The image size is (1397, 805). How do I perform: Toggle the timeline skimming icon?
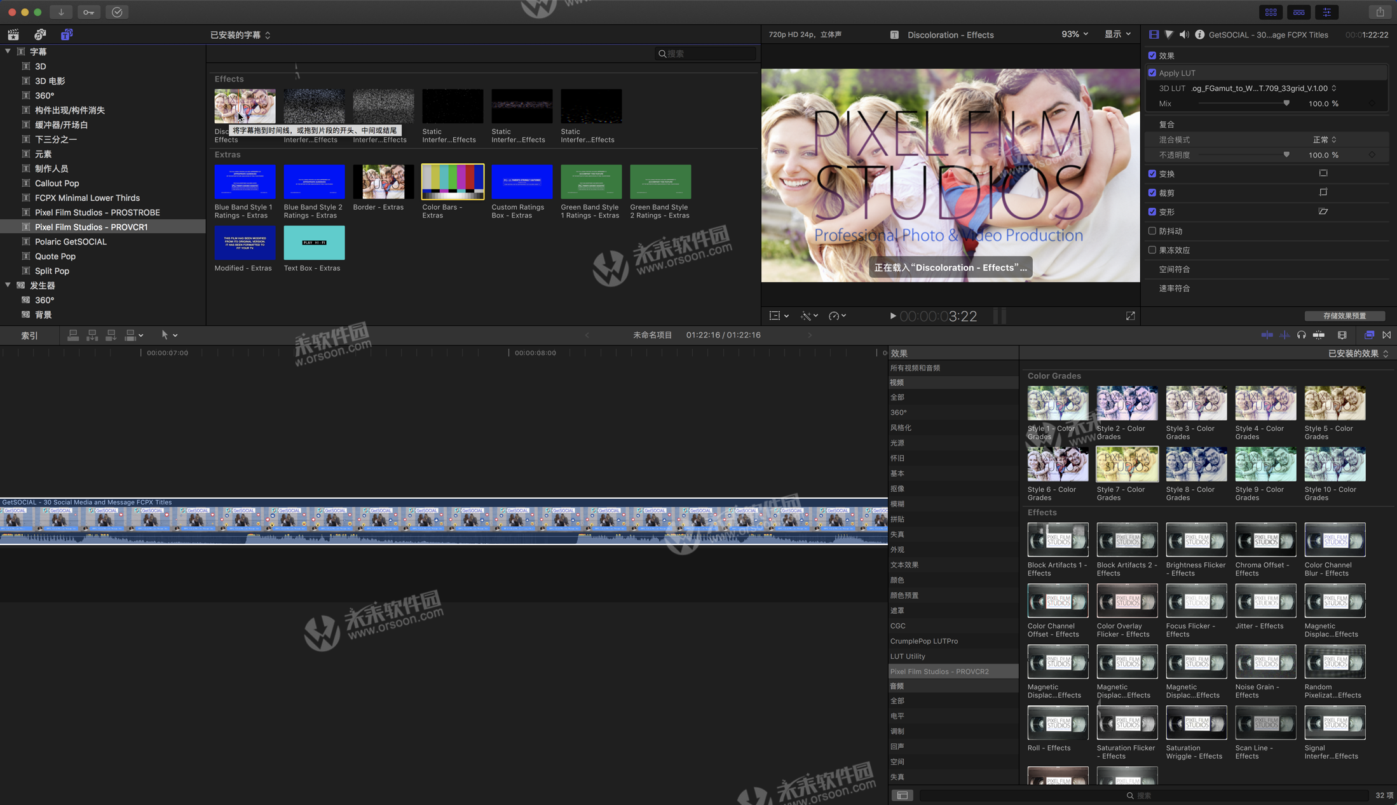point(1267,335)
